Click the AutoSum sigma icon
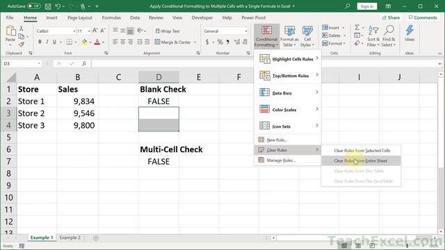 (x=357, y=28)
